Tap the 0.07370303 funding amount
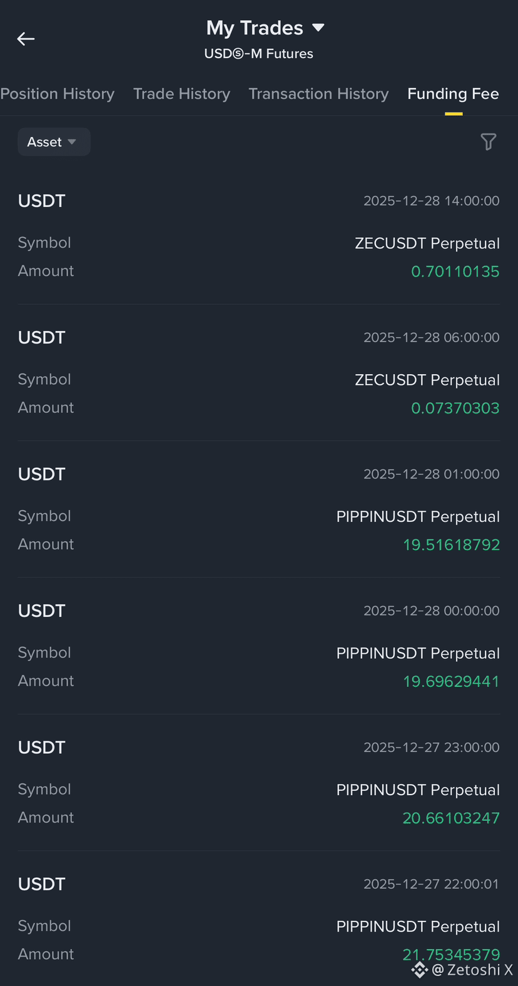The width and height of the screenshot is (518, 986). [455, 409]
